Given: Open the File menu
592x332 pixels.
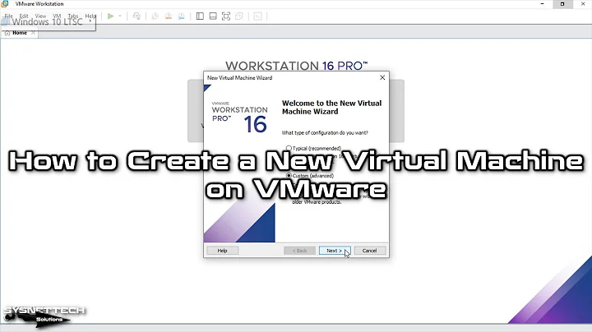Looking at the screenshot, I should coord(9,16).
